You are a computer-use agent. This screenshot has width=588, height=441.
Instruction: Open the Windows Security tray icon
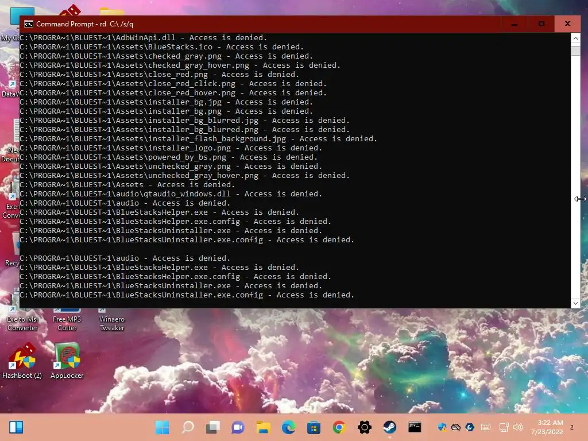[x=442, y=427]
